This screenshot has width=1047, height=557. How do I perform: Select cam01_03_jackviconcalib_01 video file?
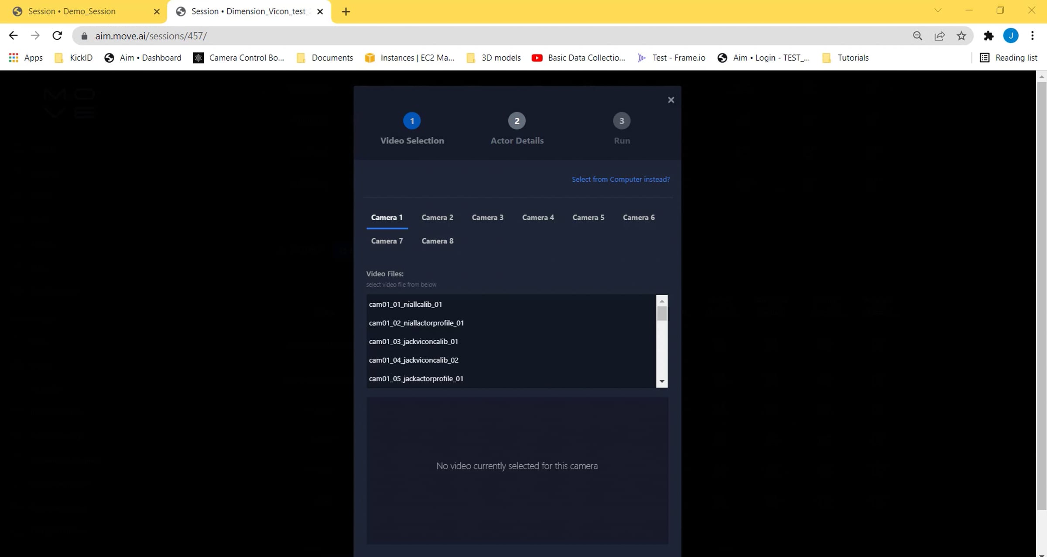click(413, 341)
